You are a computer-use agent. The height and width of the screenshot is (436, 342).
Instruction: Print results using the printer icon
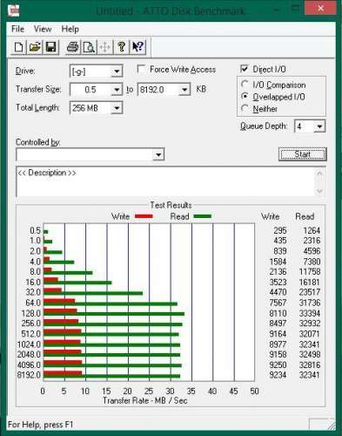[x=72, y=47]
